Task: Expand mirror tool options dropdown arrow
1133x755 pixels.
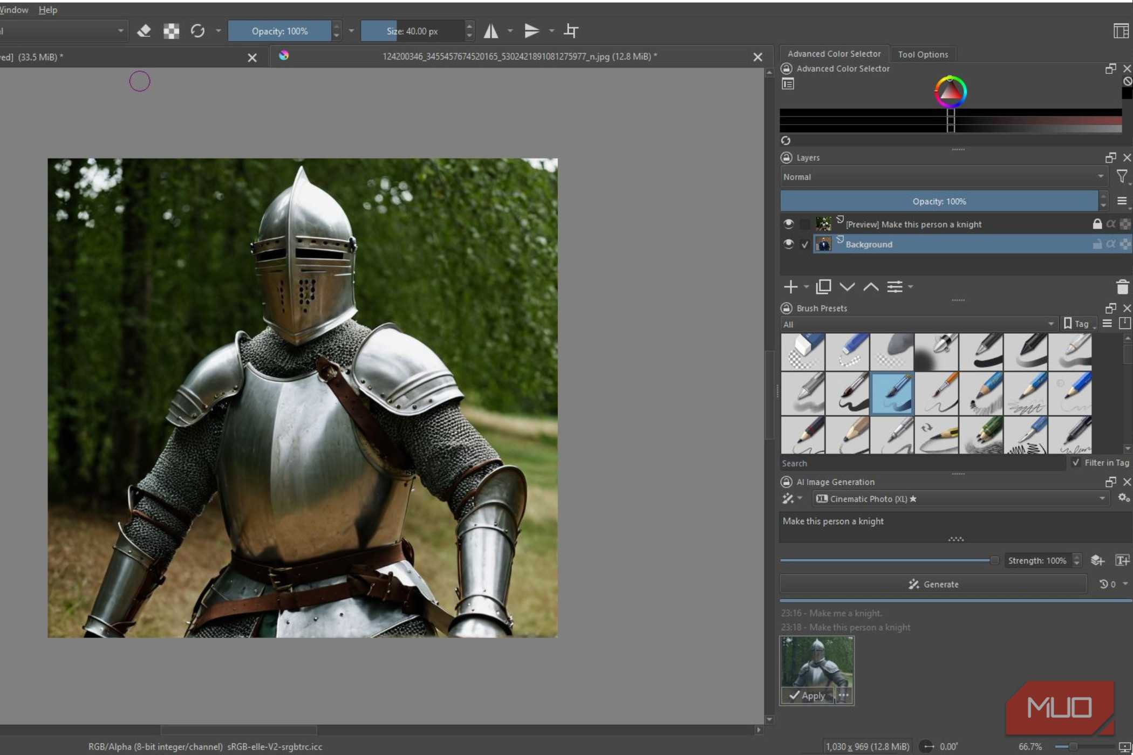Action: click(510, 31)
